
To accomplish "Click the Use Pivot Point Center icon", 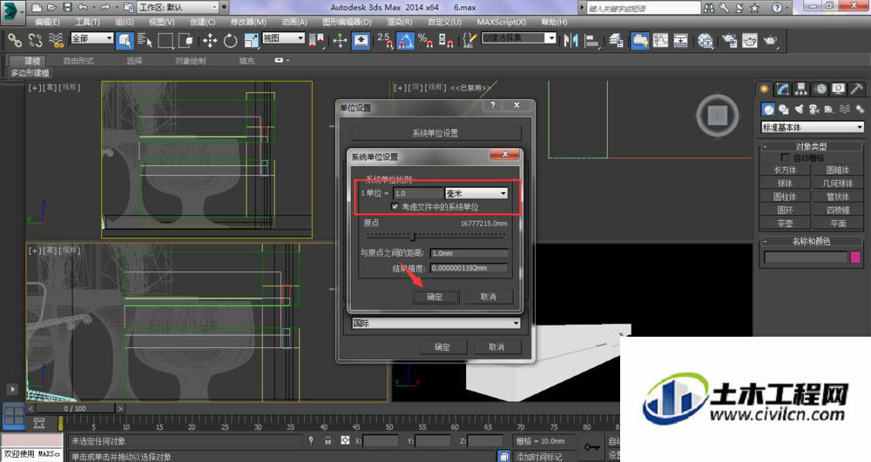I will pos(317,41).
